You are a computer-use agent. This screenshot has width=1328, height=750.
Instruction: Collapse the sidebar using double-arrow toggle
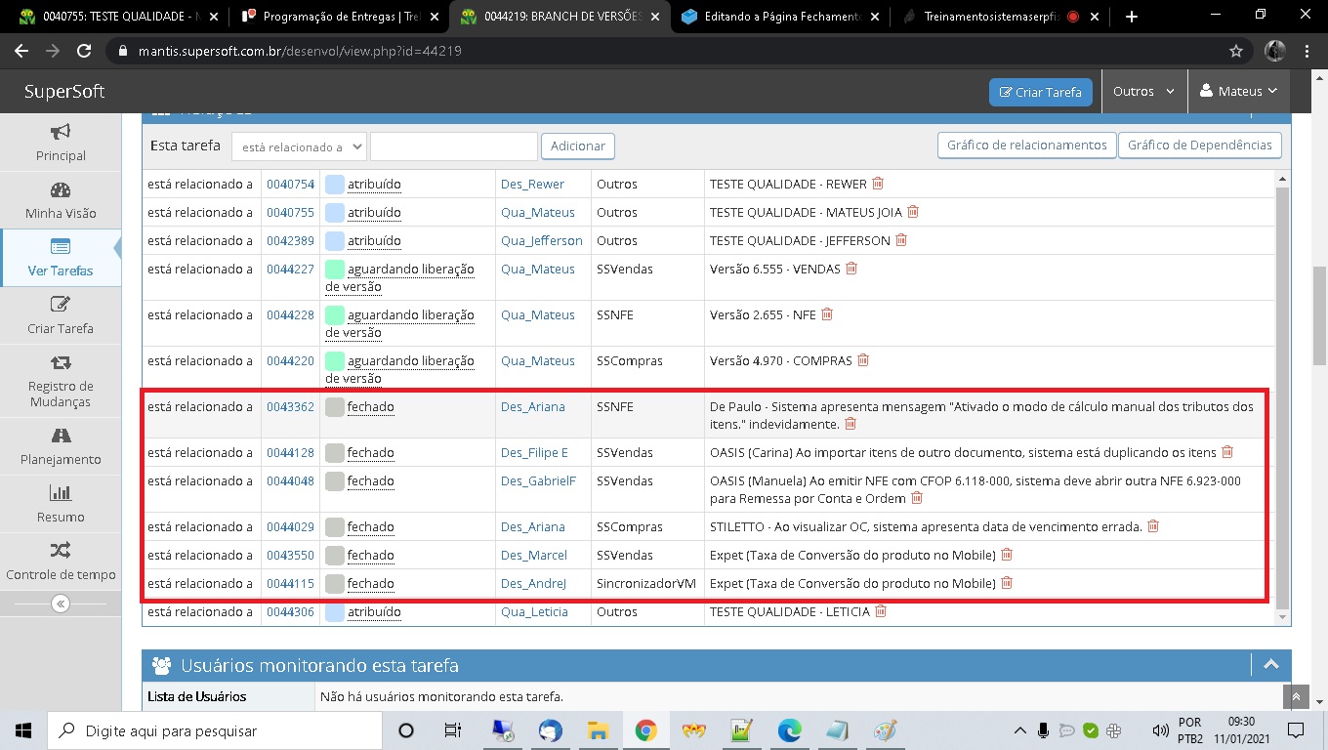click(x=61, y=604)
